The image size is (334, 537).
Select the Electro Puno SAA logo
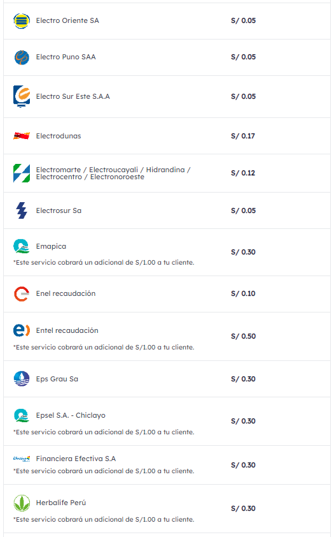pos(22,57)
